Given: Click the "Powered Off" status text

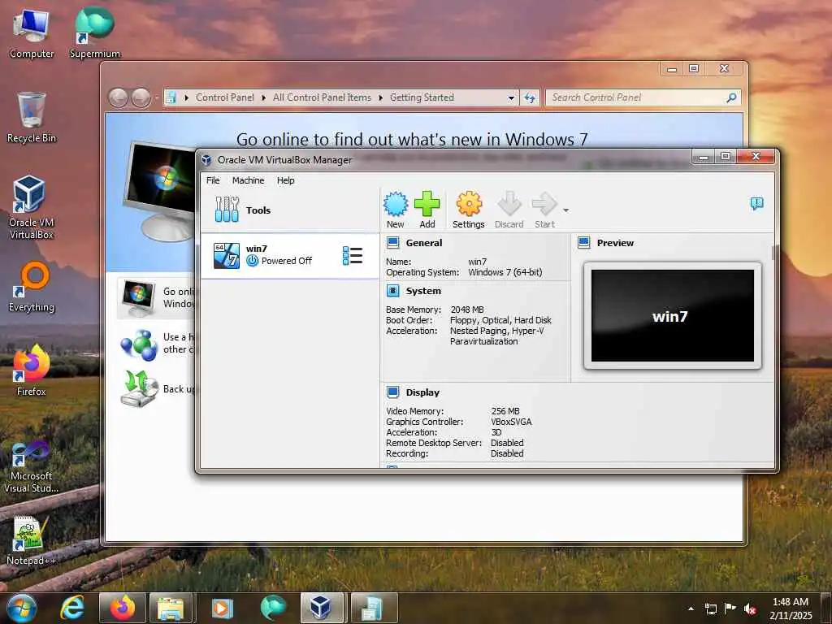Looking at the screenshot, I should tap(287, 261).
